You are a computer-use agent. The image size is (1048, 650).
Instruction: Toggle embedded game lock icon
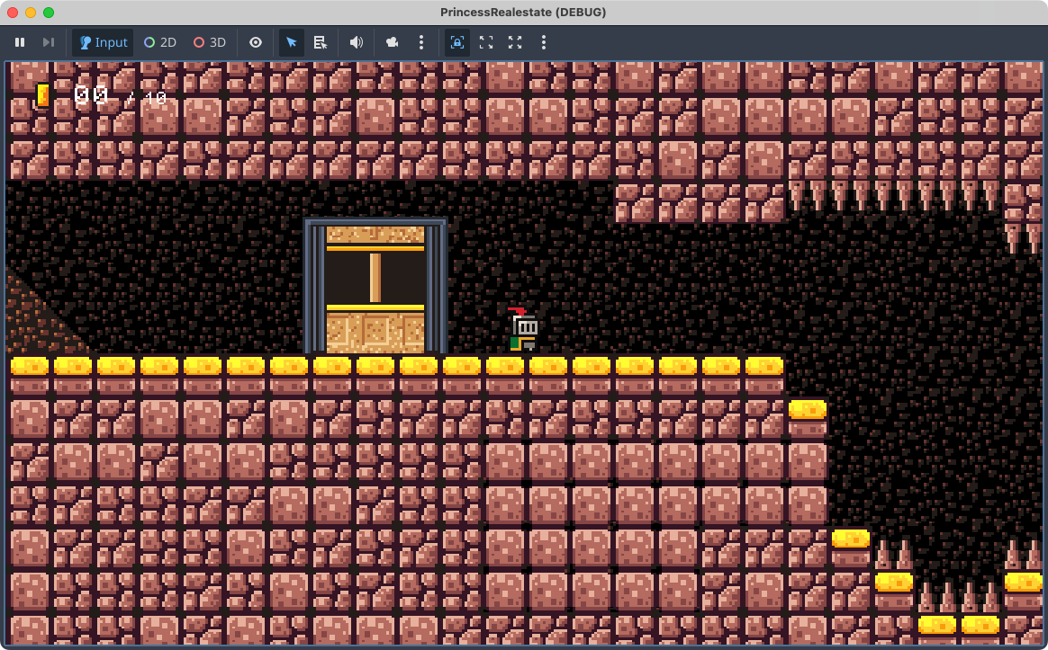(x=457, y=42)
